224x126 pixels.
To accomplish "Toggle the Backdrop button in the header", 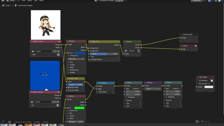I will [197, 1].
